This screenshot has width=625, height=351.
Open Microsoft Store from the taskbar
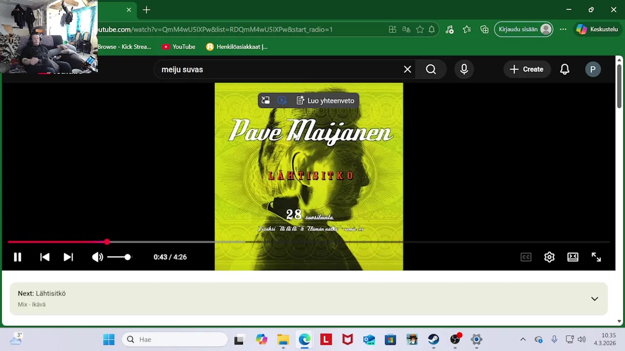391,339
